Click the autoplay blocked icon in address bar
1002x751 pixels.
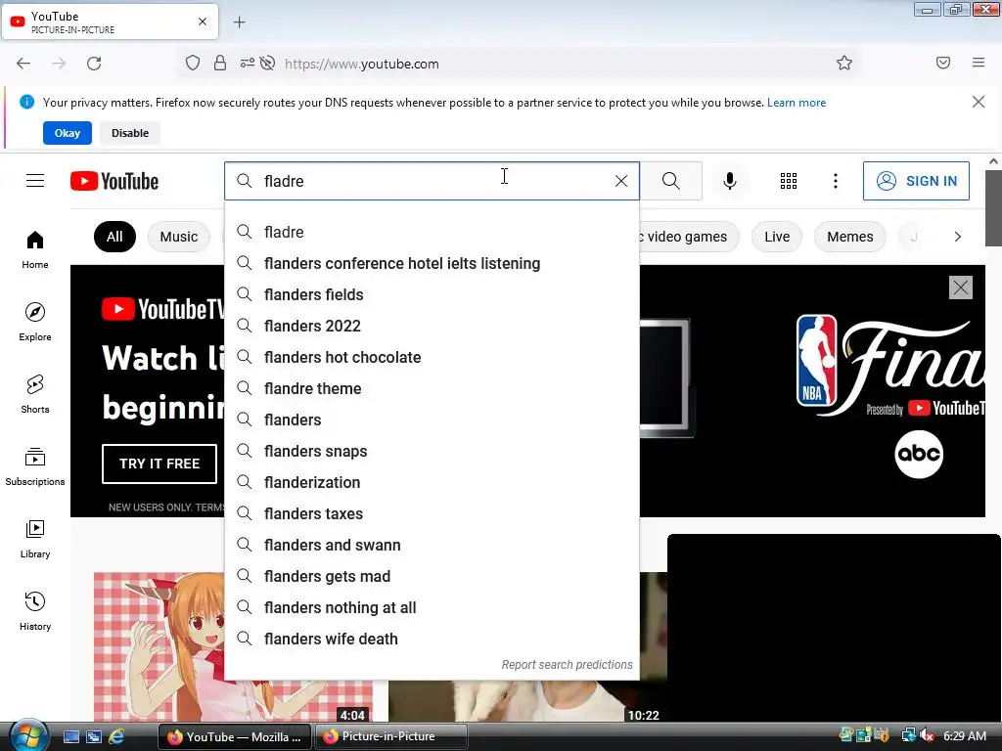(268, 64)
